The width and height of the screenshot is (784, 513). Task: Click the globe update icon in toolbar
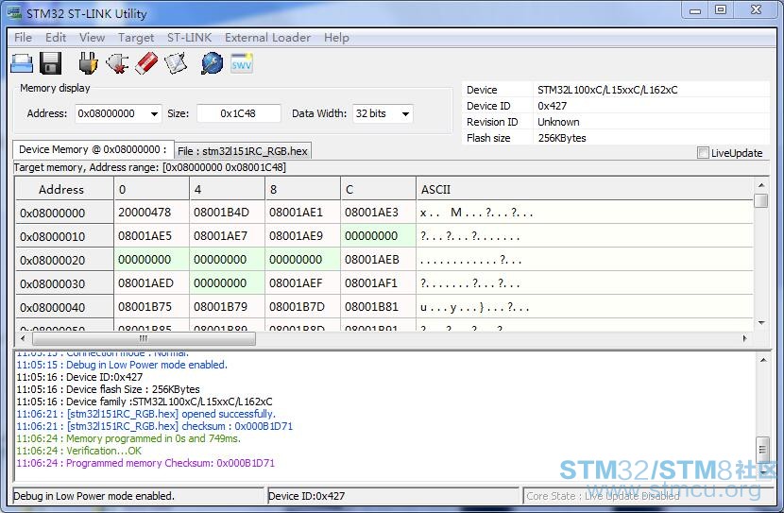[x=212, y=63]
